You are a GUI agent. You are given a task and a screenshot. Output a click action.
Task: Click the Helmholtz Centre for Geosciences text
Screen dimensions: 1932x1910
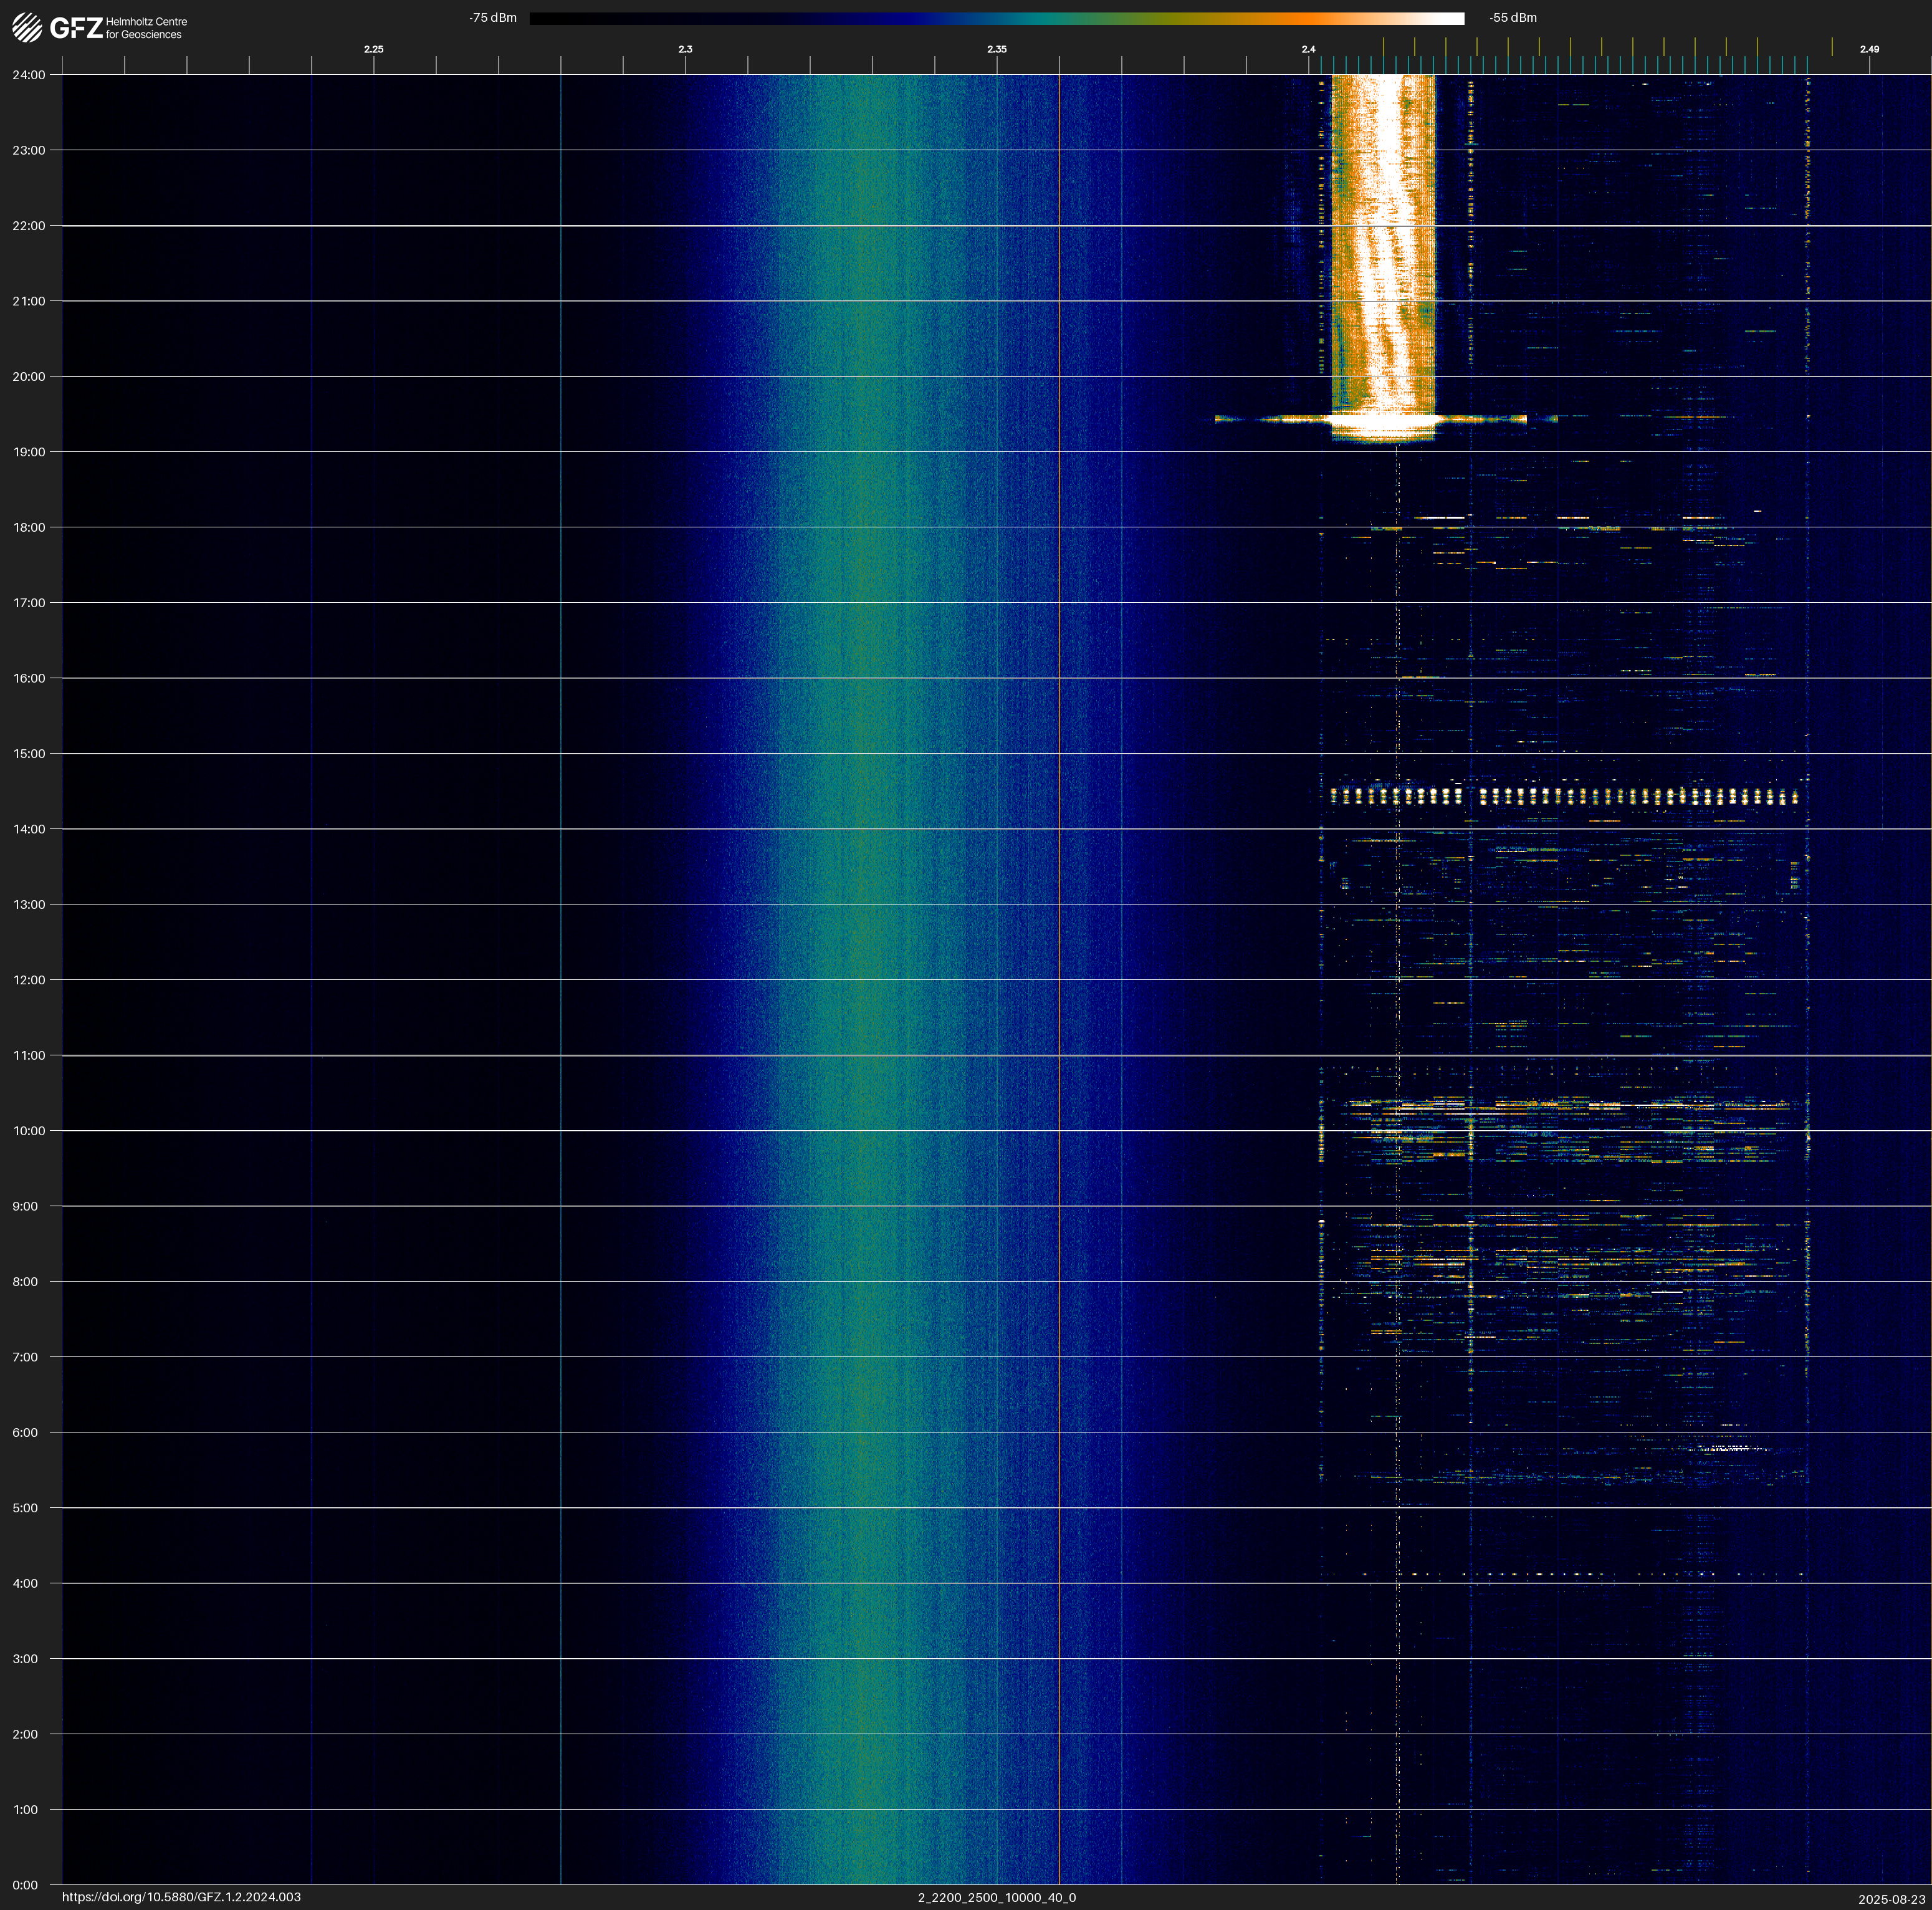click(x=146, y=28)
